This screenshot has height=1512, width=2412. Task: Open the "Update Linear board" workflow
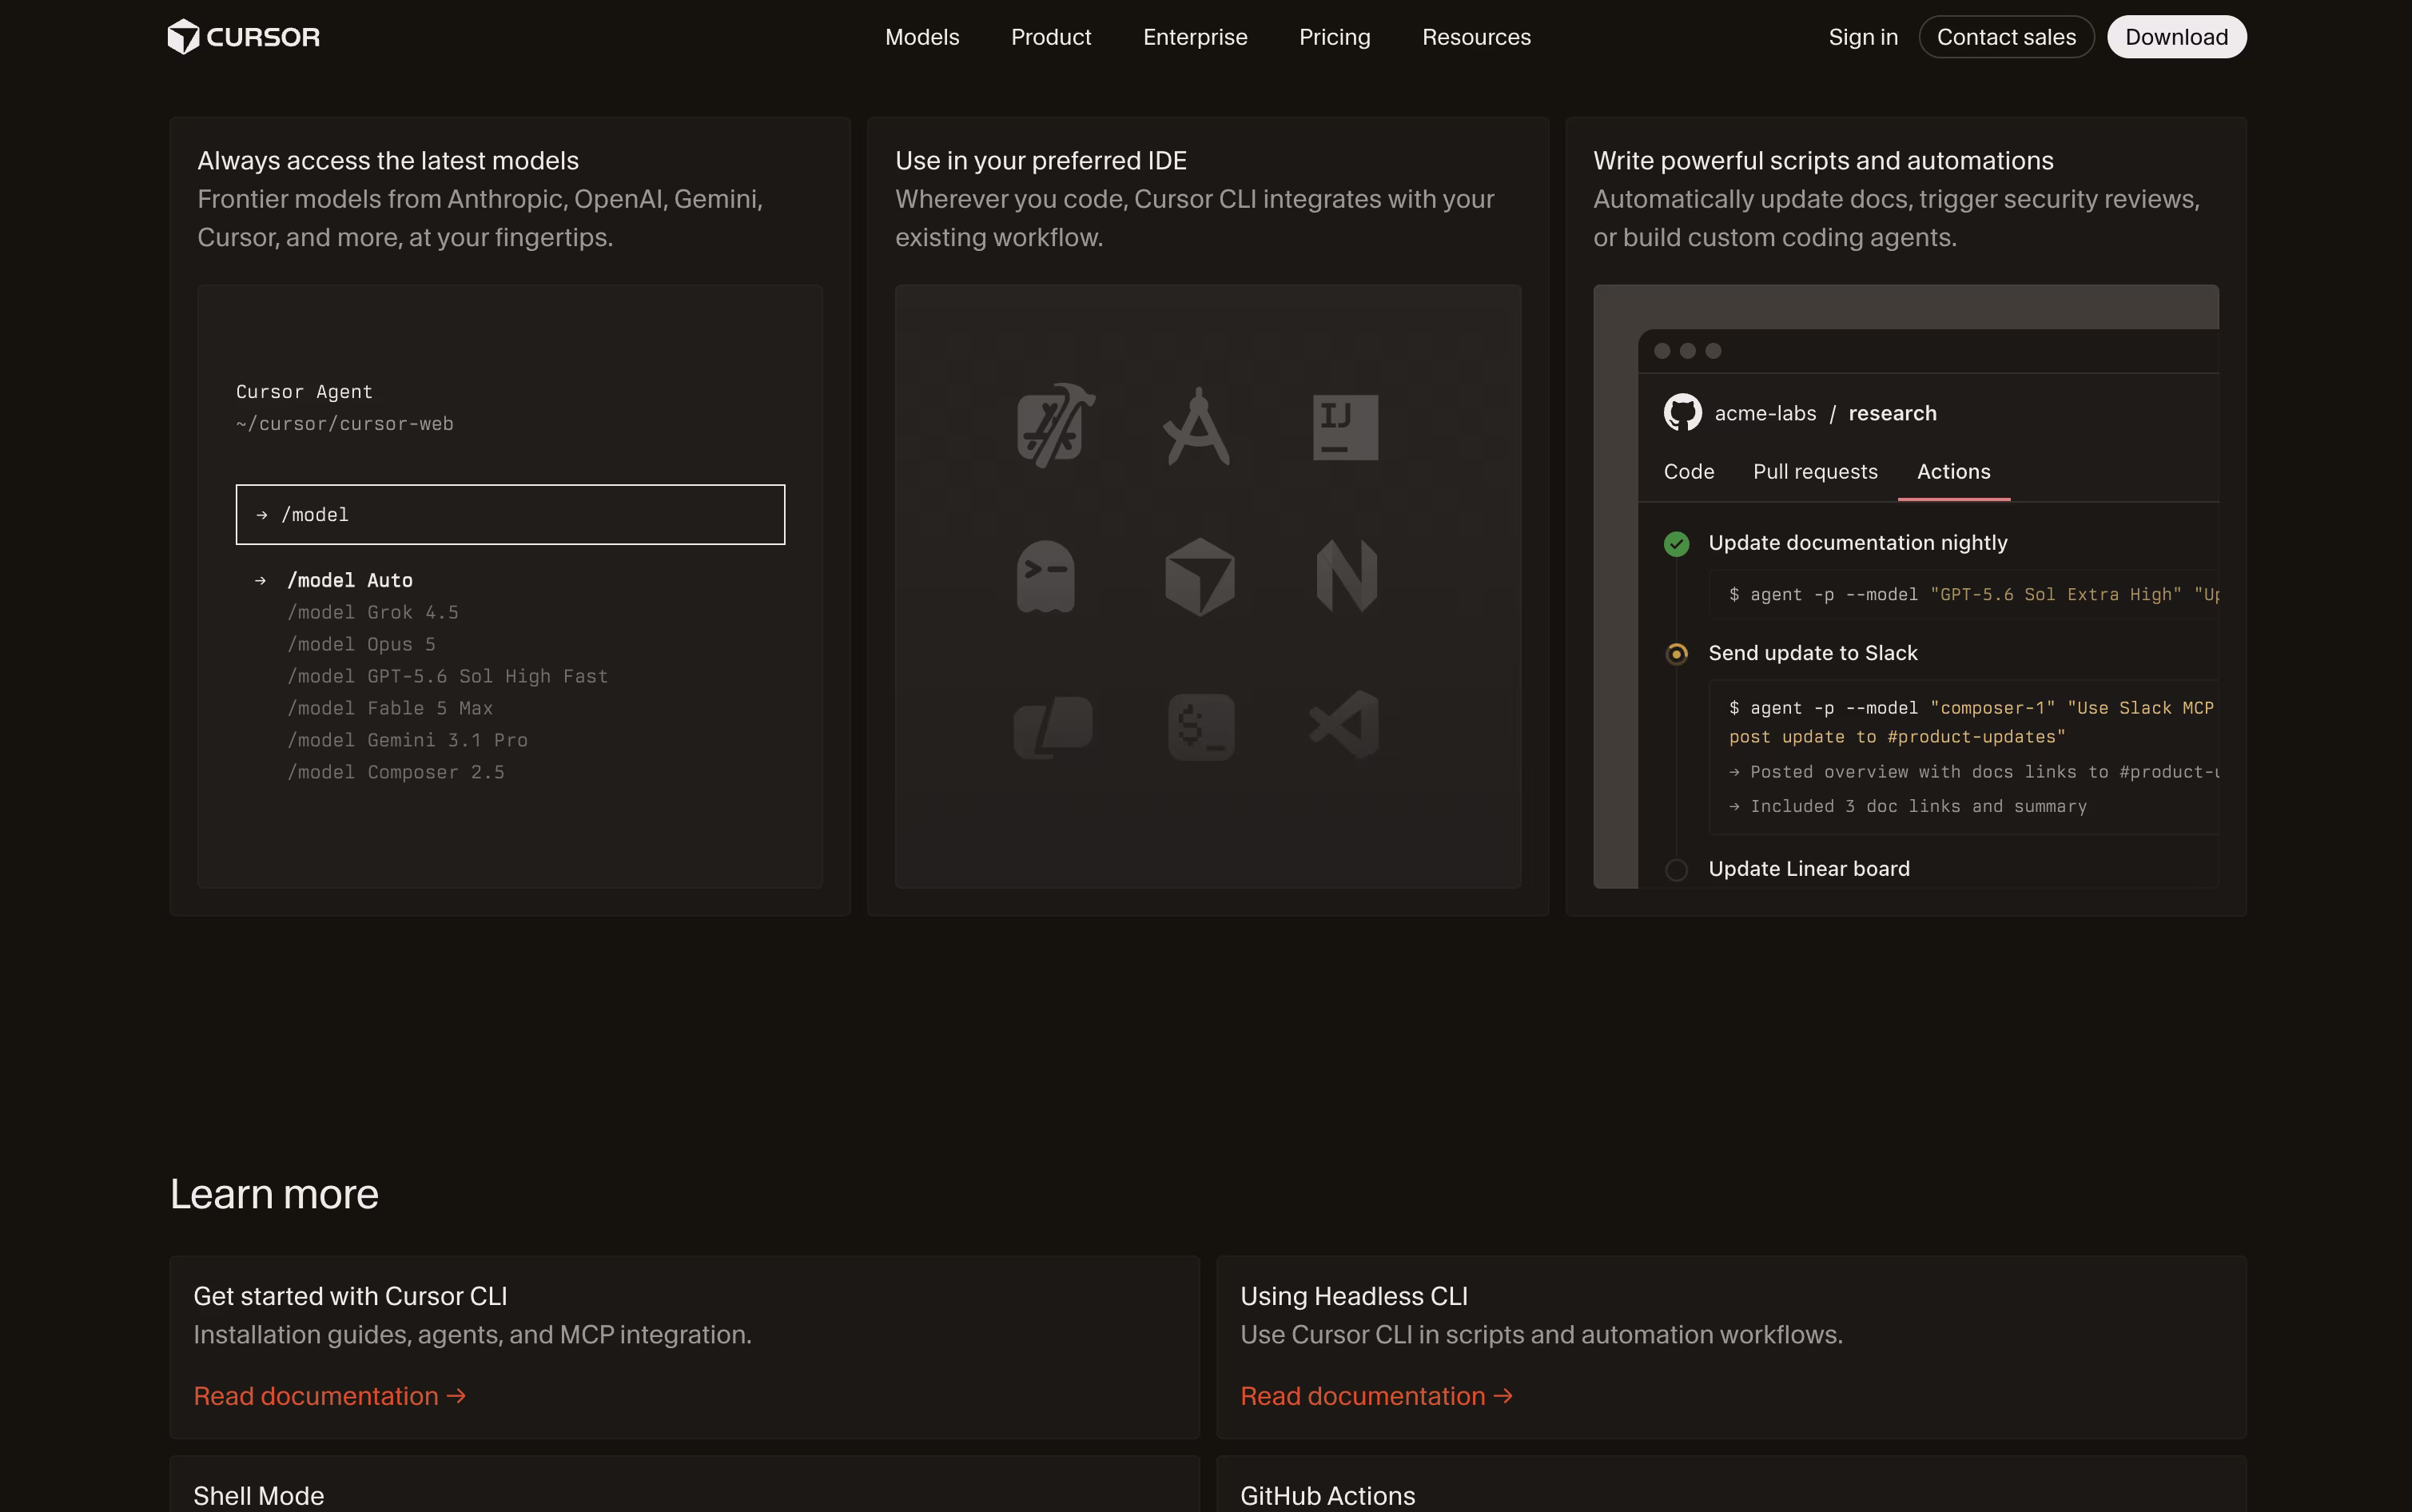pos(1809,870)
